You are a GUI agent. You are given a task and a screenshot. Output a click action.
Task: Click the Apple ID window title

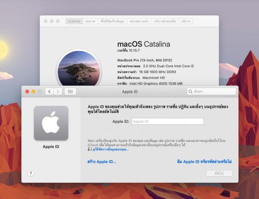(130, 92)
